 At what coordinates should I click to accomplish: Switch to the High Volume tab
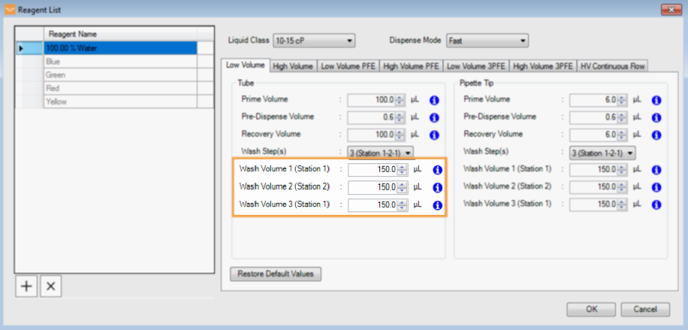[x=292, y=66]
